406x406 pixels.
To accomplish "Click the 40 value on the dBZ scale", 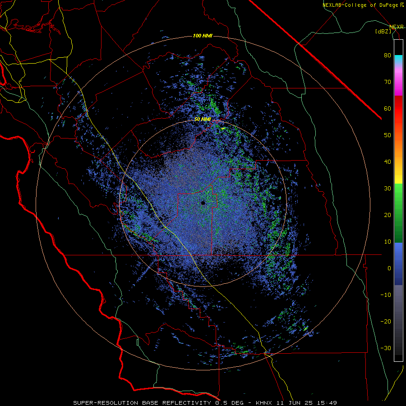I will (x=388, y=162).
